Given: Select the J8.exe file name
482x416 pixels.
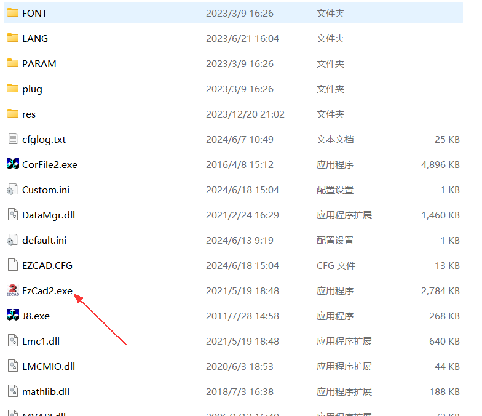Looking at the screenshot, I should [x=36, y=316].
